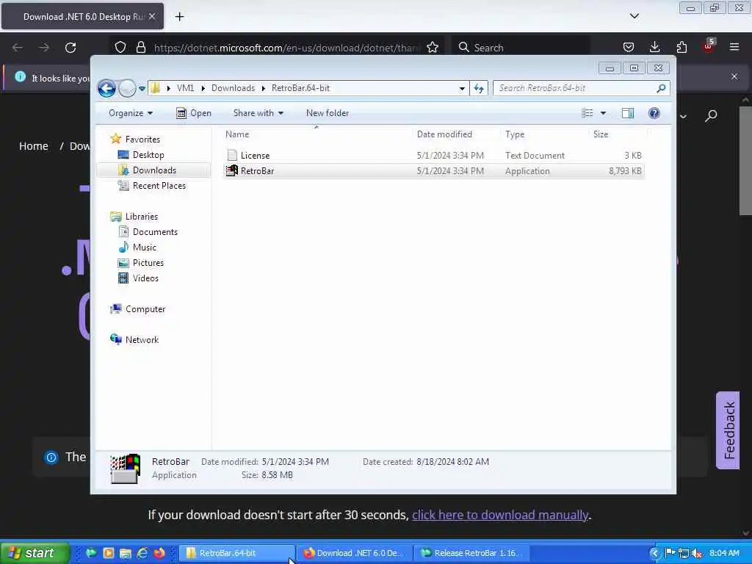Open the Firefox hamburger application menu
This screenshot has width=752, height=564.
click(x=734, y=47)
